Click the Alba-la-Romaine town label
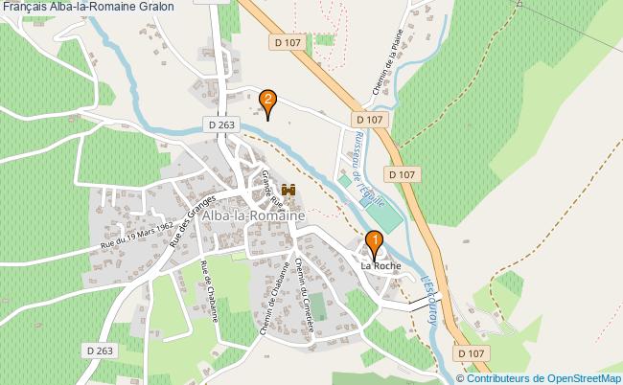Screen dimensions: 623x385 click(x=253, y=215)
